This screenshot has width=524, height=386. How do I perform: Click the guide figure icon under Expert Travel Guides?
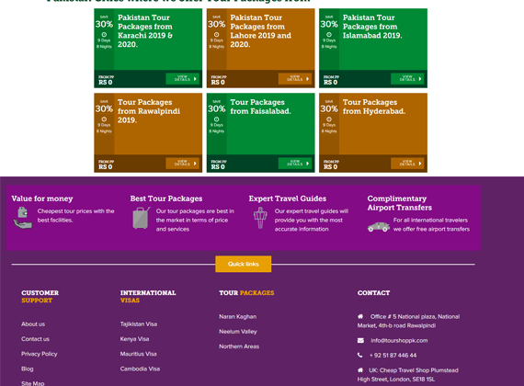260,218
